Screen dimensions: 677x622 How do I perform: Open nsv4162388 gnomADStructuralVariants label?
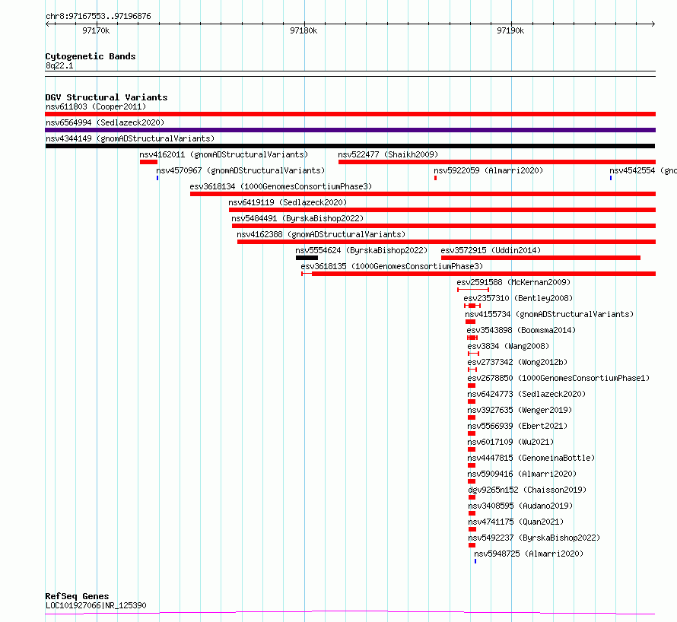click(321, 234)
